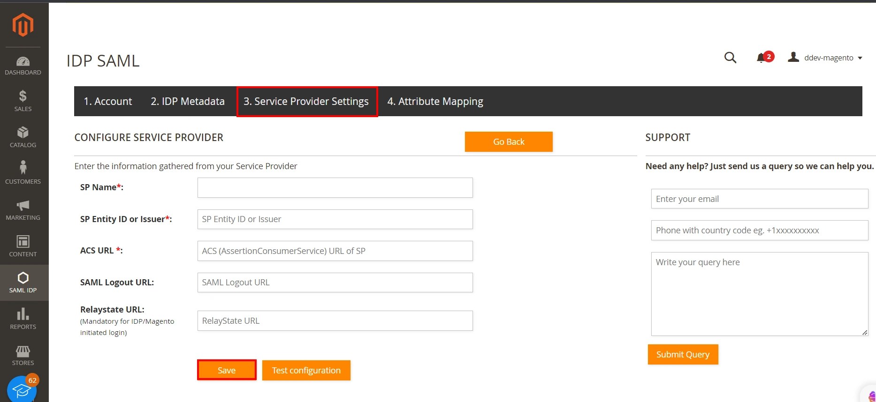The image size is (876, 402).
Task: Switch to the 2. IDP Metadata tab
Action: tap(188, 101)
